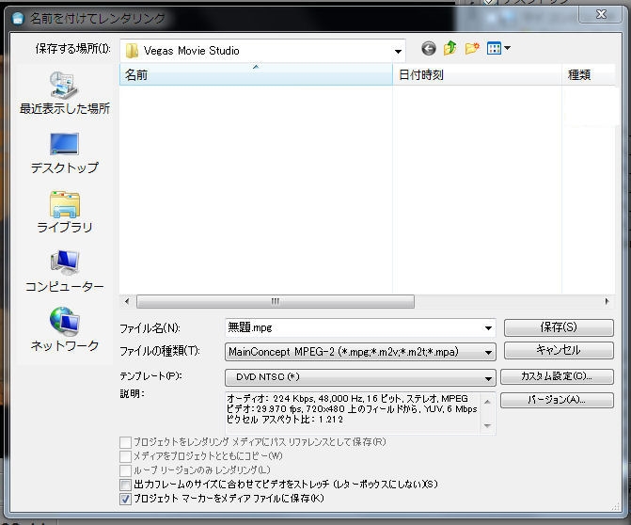This screenshot has height=525, width=631.
Task: Enable stretch video to fill output frame
Action: click(x=125, y=485)
